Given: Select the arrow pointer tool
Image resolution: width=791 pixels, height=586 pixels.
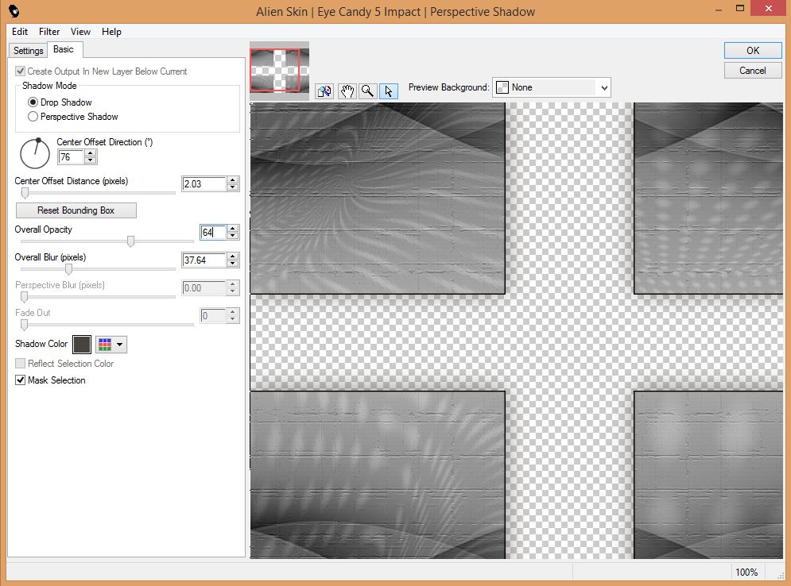Looking at the screenshot, I should [389, 91].
